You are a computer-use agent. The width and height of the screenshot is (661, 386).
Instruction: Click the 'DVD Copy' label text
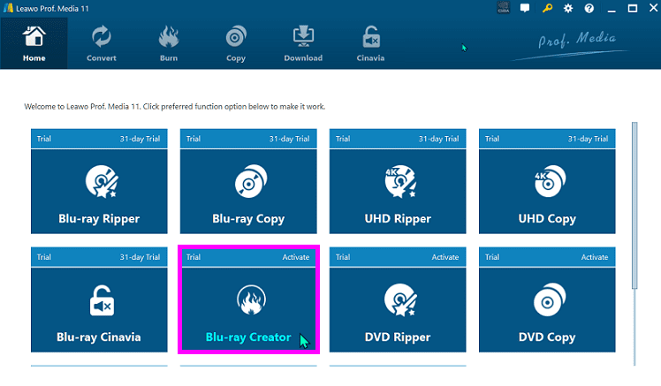pyautogui.click(x=547, y=337)
